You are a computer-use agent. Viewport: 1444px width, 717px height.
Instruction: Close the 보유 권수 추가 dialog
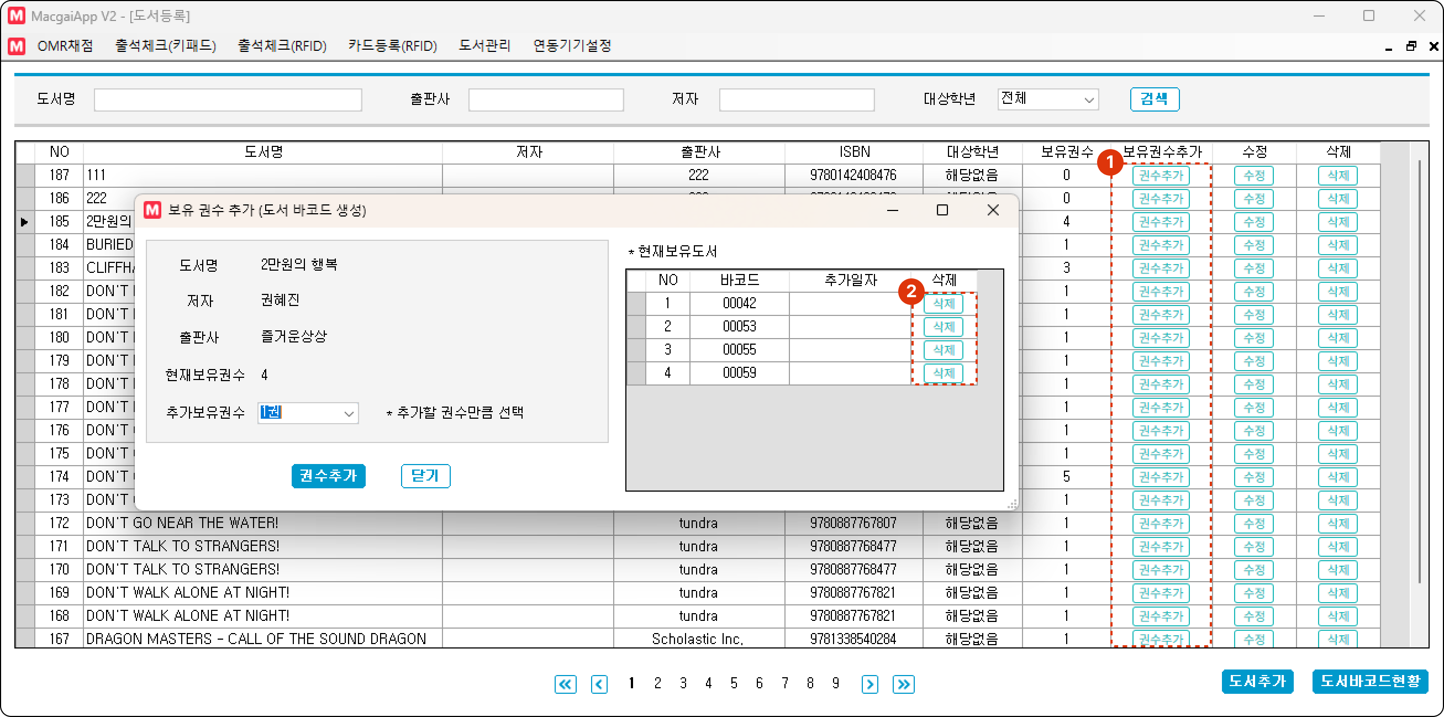(992, 210)
